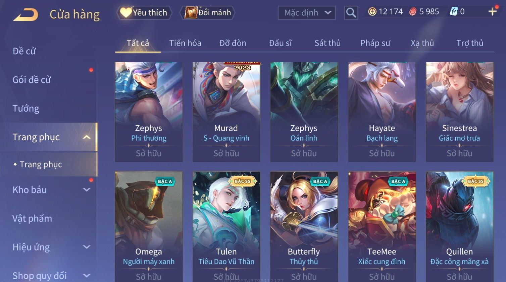Open the search magnifier icon

[351, 13]
